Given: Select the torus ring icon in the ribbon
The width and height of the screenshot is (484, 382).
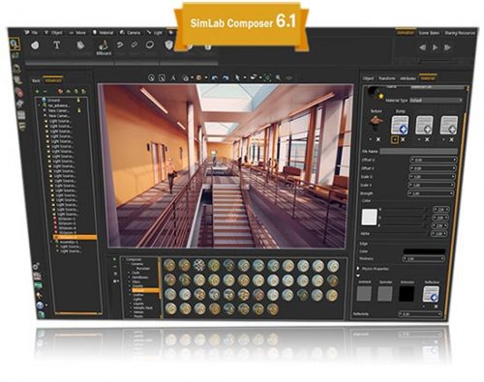Looking at the screenshot, I should click(x=150, y=44).
